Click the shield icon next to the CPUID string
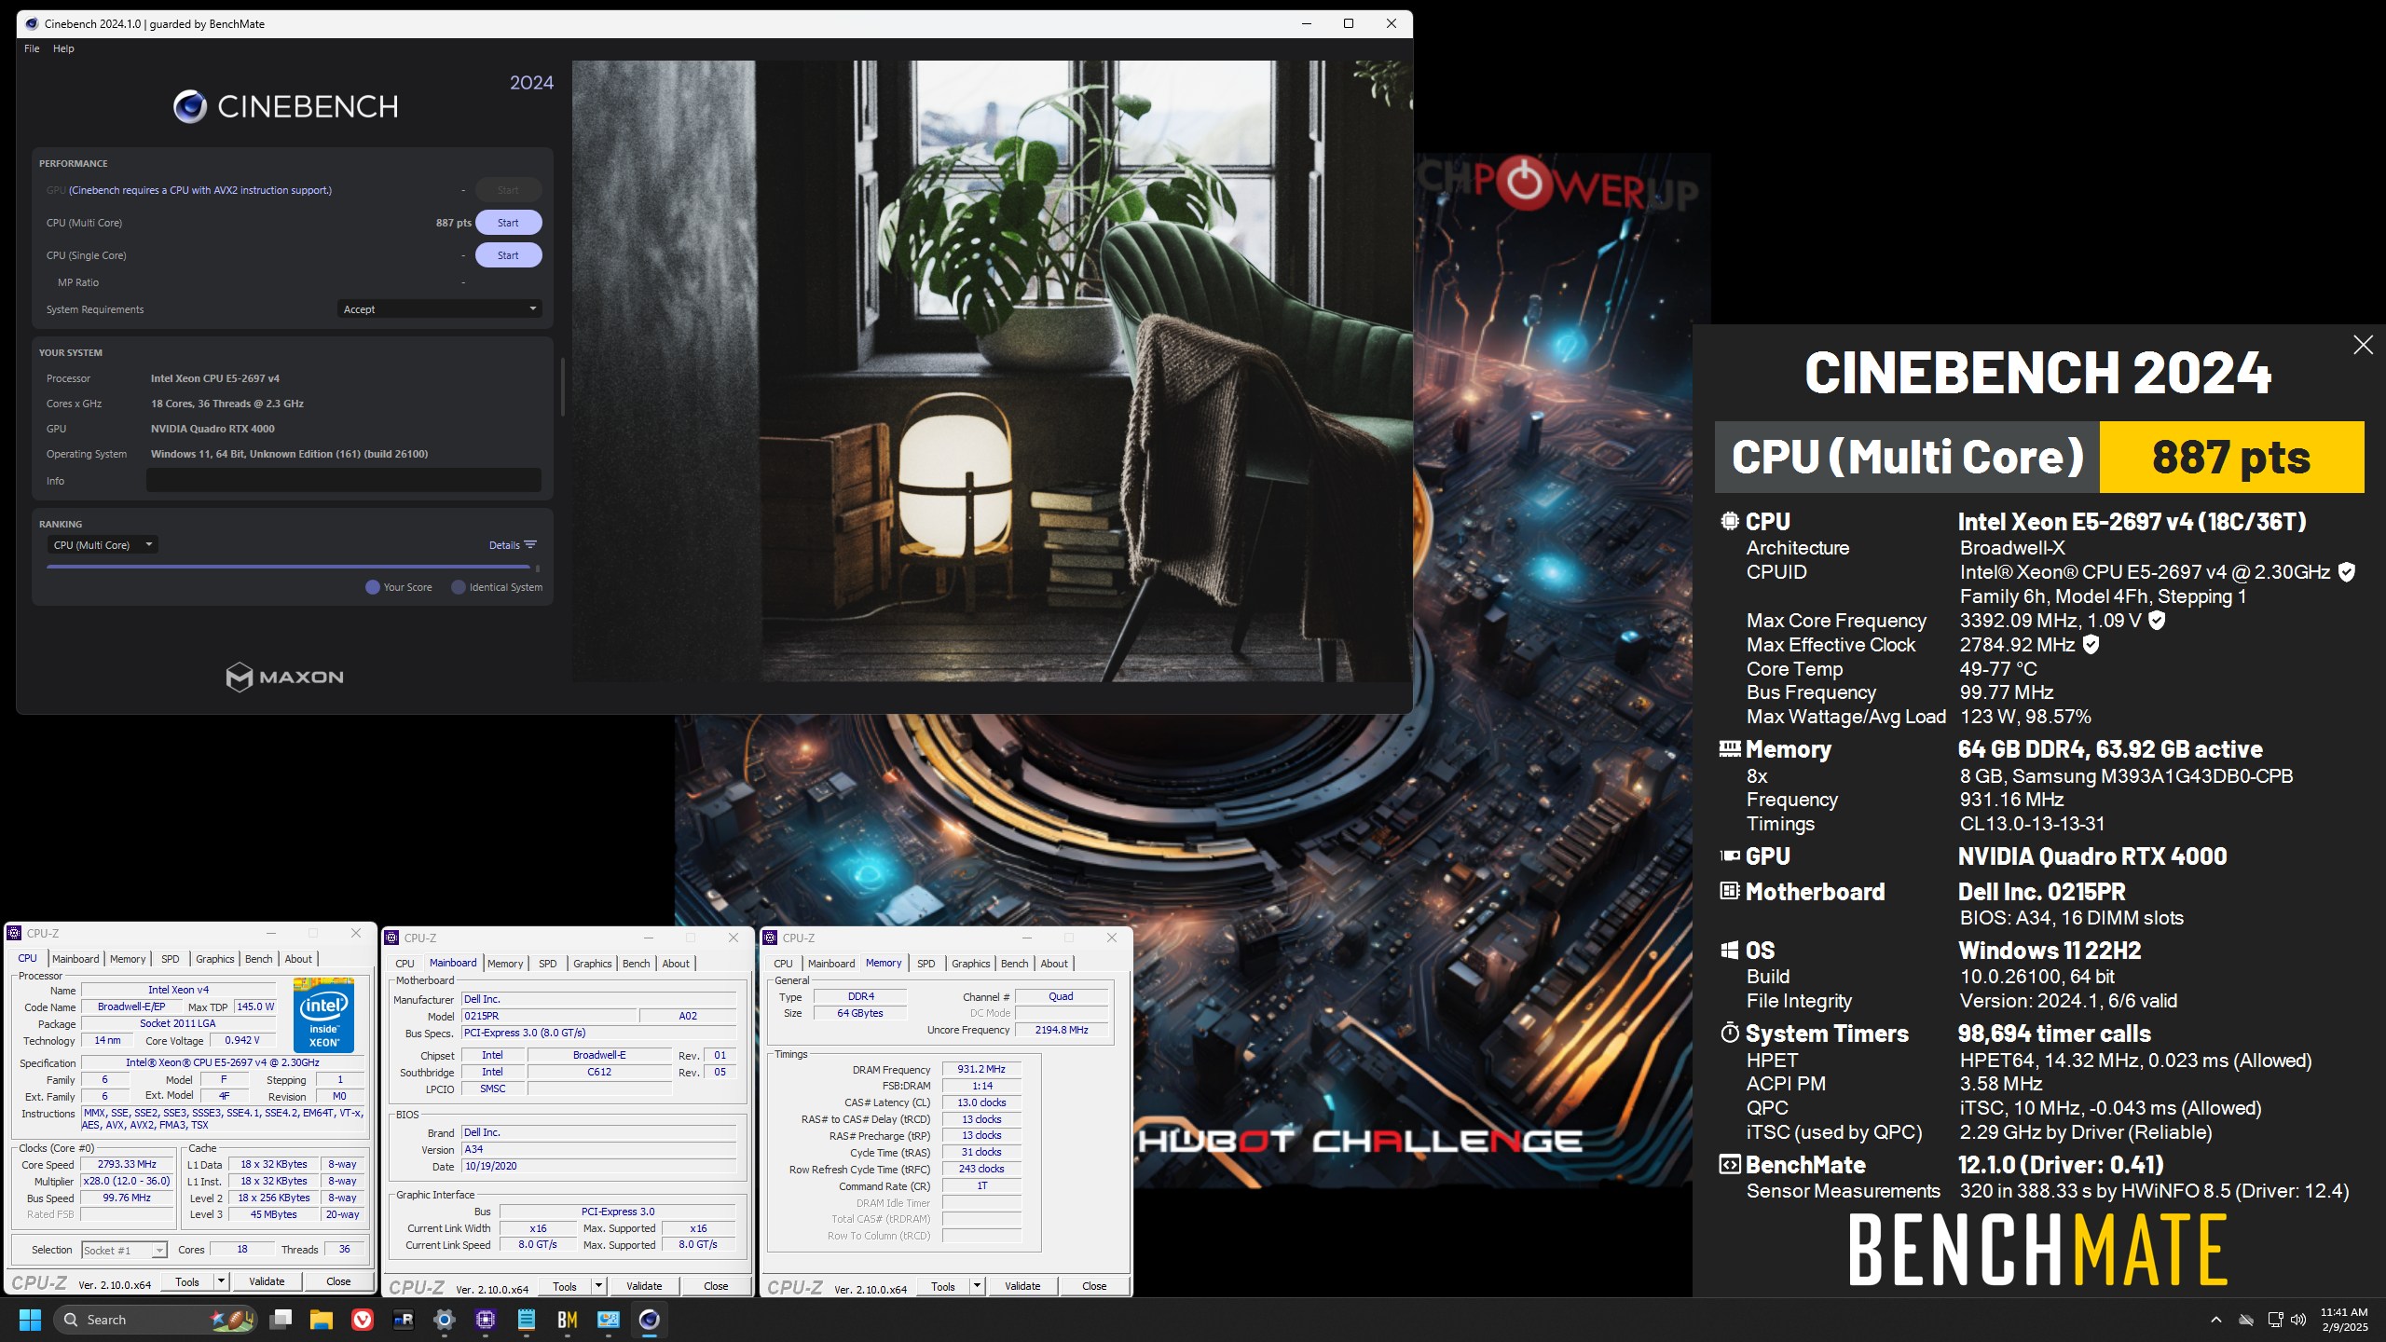Image resolution: width=2386 pixels, height=1342 pixels. 2347,572
